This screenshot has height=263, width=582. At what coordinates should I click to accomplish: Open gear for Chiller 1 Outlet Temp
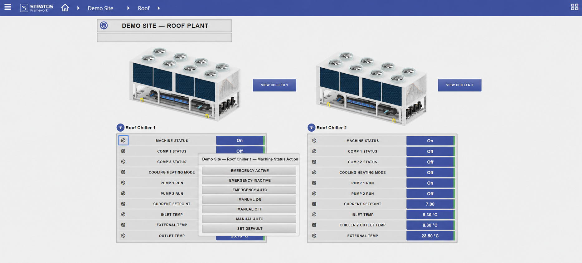pyautogui.click(x=123, y=236)
